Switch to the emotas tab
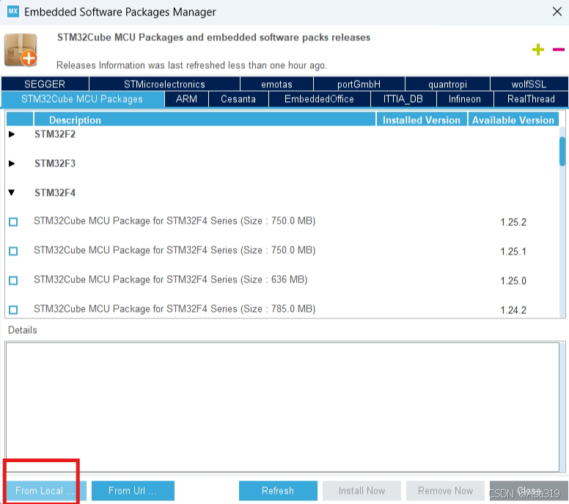This screenshot has height=504, width=569. click(276, 84)
